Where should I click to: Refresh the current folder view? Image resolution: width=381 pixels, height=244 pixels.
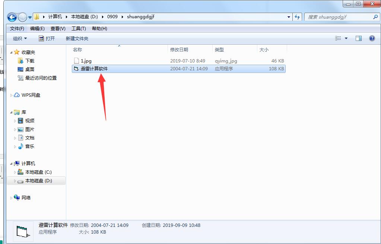tap(297, 17)
